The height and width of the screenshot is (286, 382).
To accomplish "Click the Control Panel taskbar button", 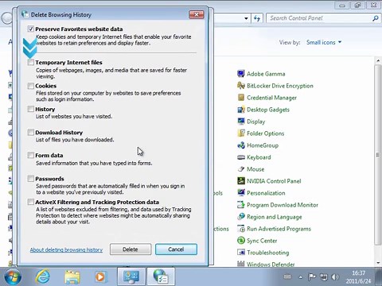I will pyautogui.click(x=131, y=276).
